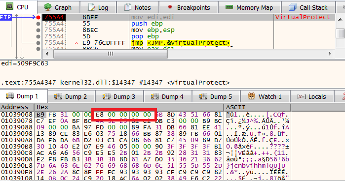Click disassembly scroll left arrow

click(x=47, y=54)
